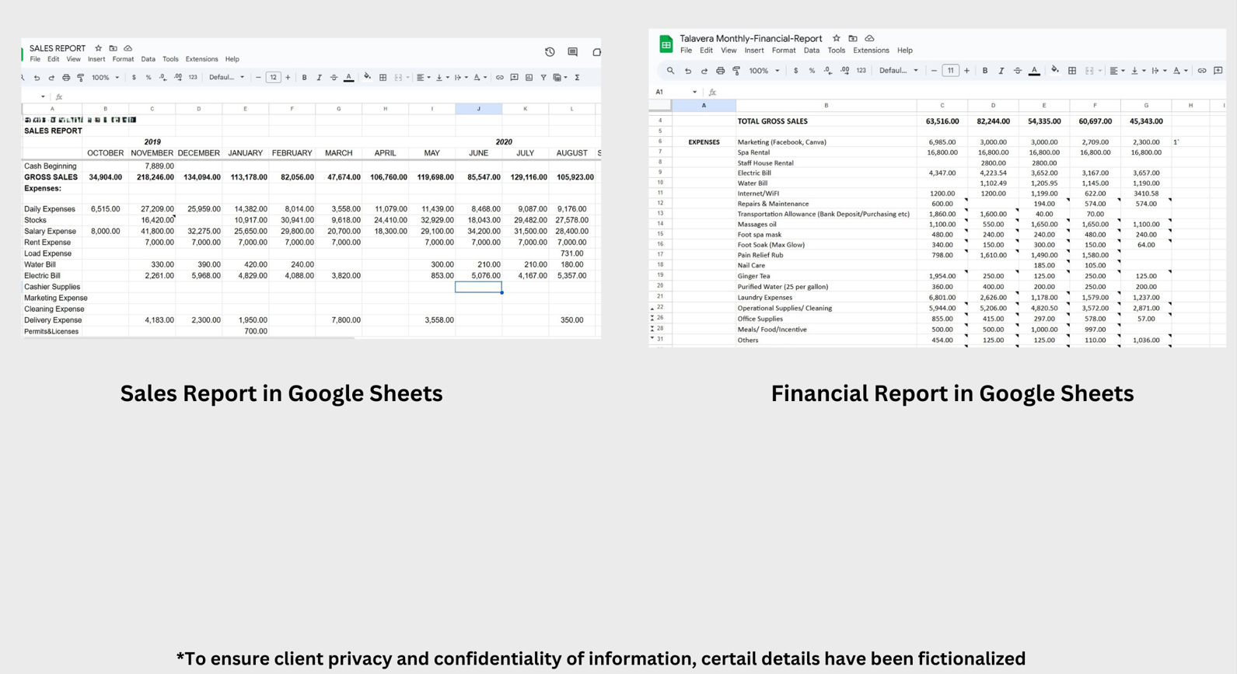Create a filter in Sales Report

(x=543, y=78)
